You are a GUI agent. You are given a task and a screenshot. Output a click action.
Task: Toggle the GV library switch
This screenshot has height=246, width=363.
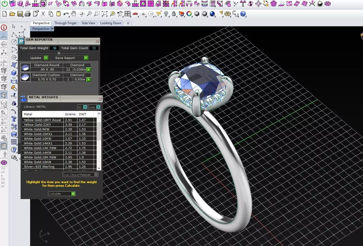82,107
